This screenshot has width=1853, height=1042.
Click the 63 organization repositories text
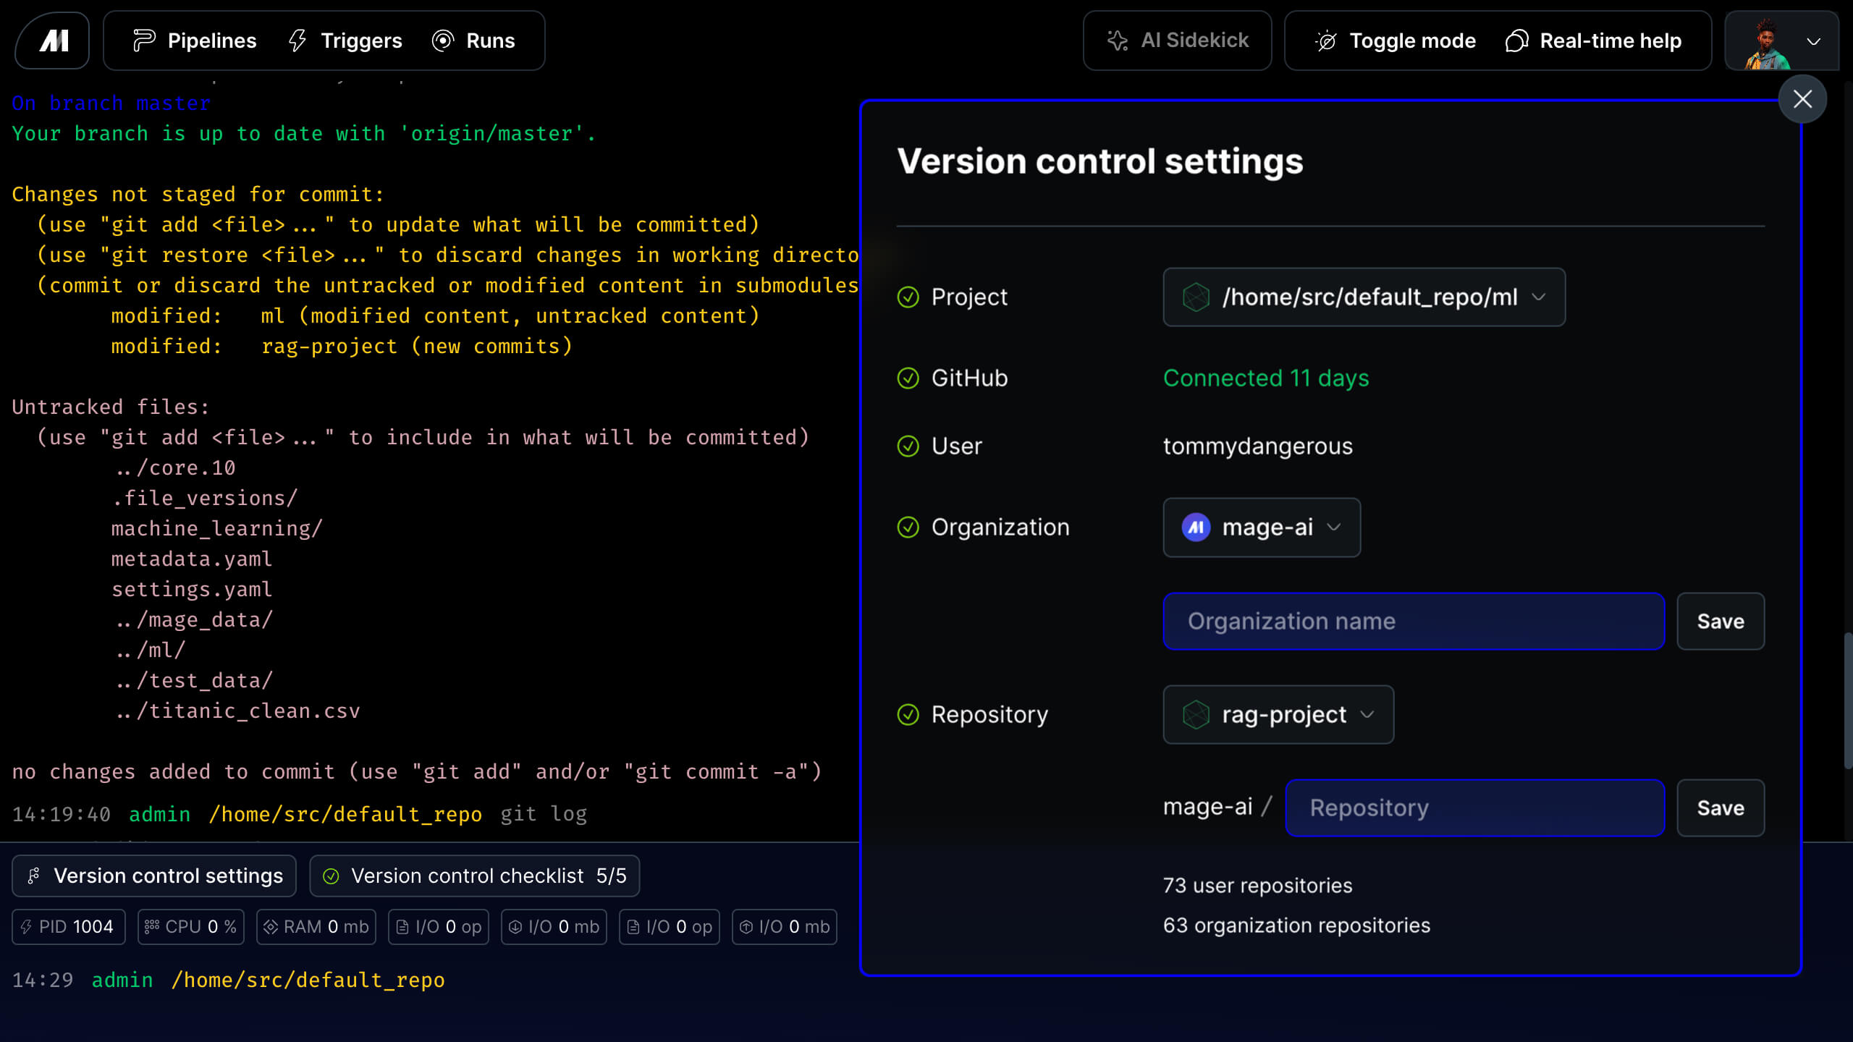point(1296,925)
